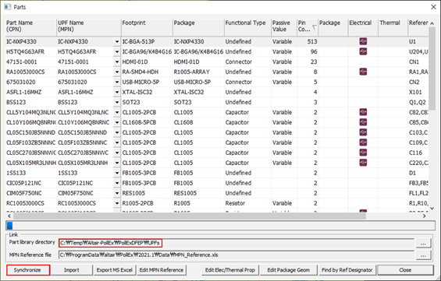Expand UPF dropdown for 47151-0001 row
This screenshot has height=281, width=441.
coord(117,62)
